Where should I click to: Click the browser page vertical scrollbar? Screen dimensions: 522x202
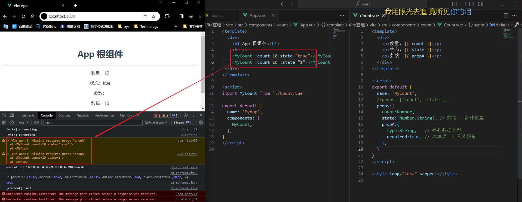point(203,65)
